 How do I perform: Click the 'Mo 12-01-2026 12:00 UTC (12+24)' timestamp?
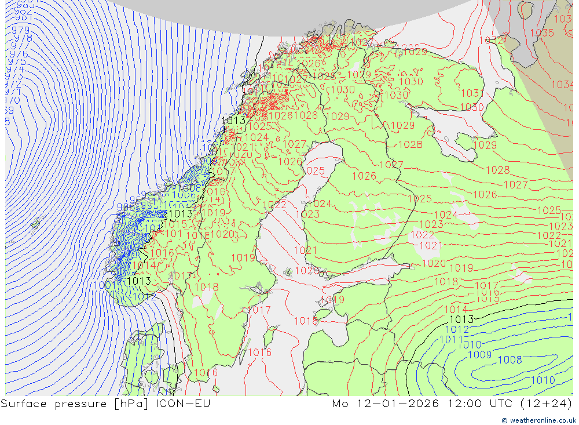click(x=452, y=404)
